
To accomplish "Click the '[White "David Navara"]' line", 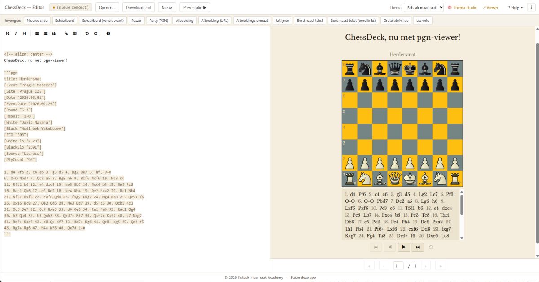I will 28,122.
